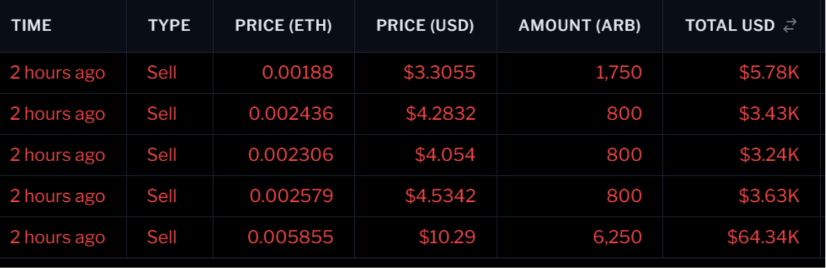Image resolution: width=826 pixels, height=268 pixels.
Task: Click the $3.43K total value
Action: (x=769, y=114)
